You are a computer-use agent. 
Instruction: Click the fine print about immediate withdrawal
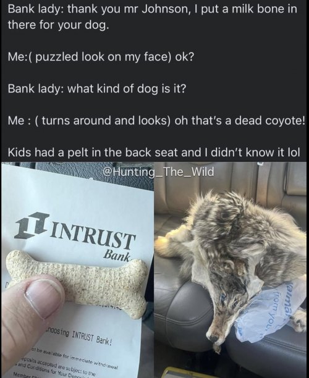point(74,356)
